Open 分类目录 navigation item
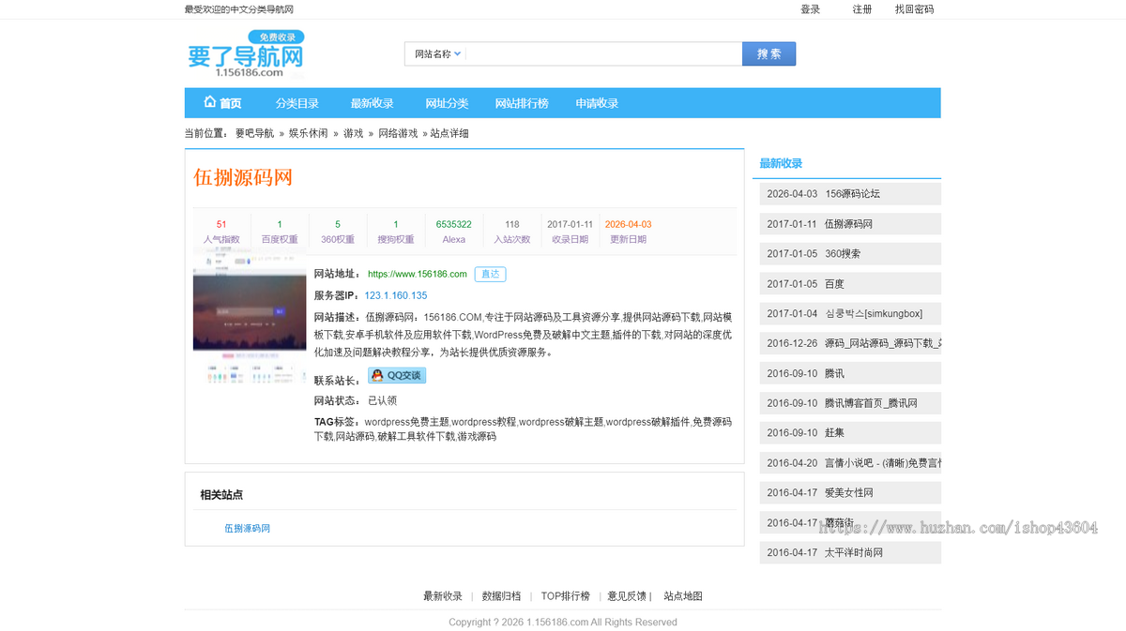Screen dimensions: 1126x631 point(297,103)
